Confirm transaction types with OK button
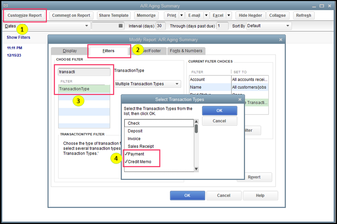 (219, 110)
